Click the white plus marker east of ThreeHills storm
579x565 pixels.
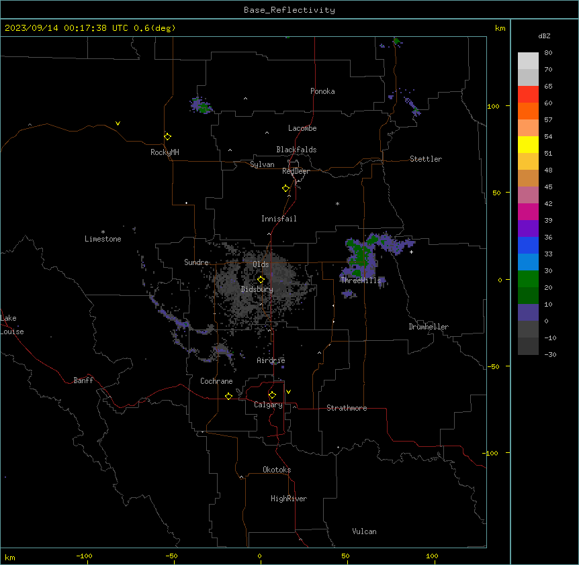(x=411, y=252)
